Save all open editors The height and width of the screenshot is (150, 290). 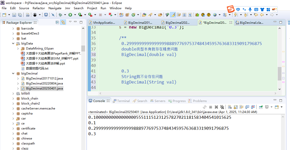(20, 15)
